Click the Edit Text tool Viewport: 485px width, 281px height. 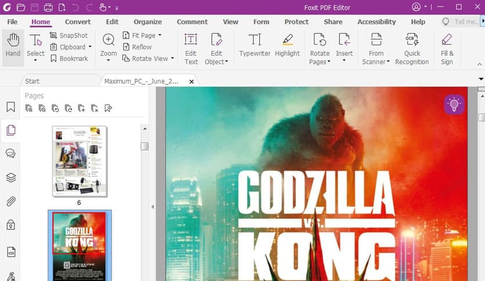click(x=191, y=49)
